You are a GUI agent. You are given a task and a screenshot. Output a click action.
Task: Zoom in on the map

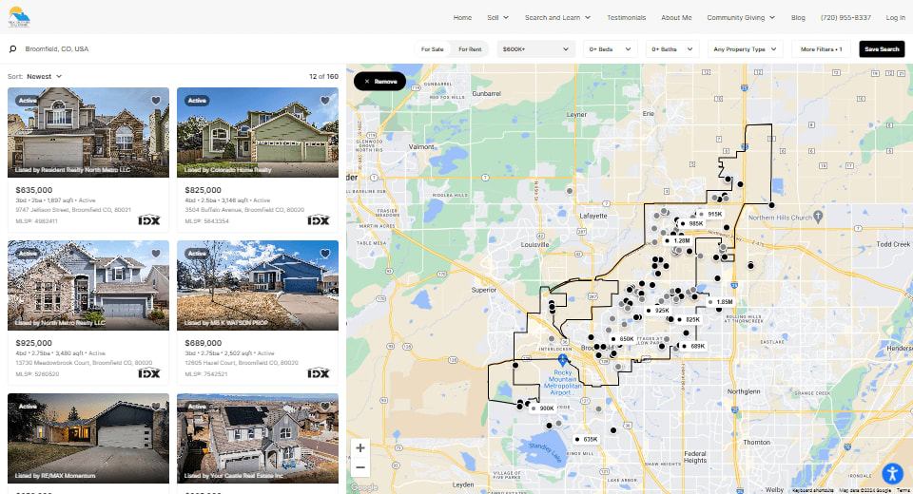(x=360, y=448)
